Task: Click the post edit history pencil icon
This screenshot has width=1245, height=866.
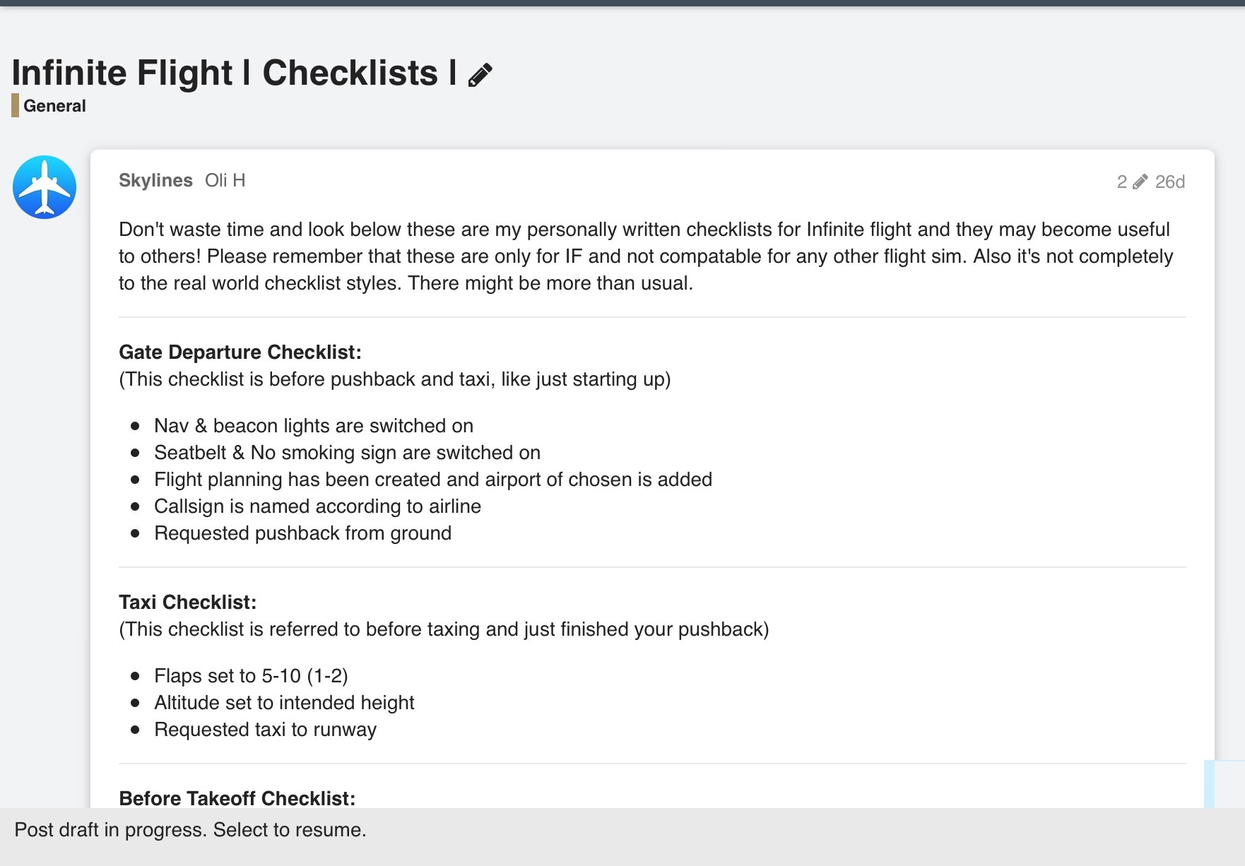Action: (x=1140, y=182)
